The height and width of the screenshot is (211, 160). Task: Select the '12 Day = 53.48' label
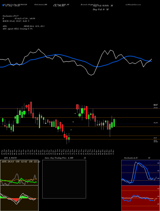[x=12, y=6]
